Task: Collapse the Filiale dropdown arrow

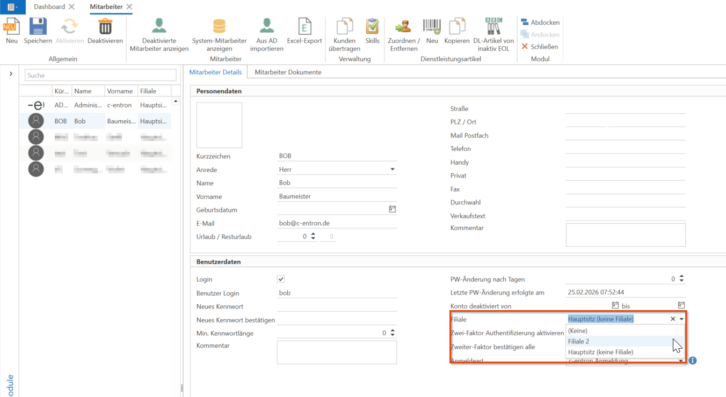Action: point(682,319)
